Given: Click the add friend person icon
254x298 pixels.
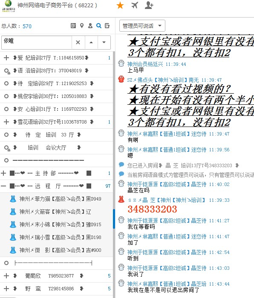Looking at the screenshot, I should (x=149, y=5).
